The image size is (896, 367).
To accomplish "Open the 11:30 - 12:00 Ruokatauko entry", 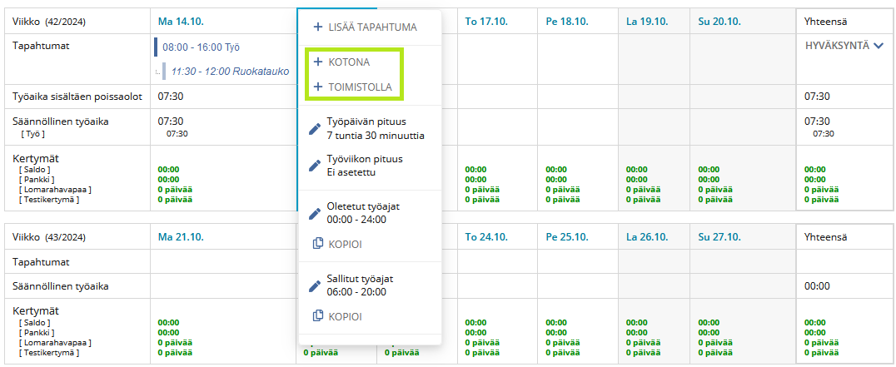I will (x=229, y=72).
